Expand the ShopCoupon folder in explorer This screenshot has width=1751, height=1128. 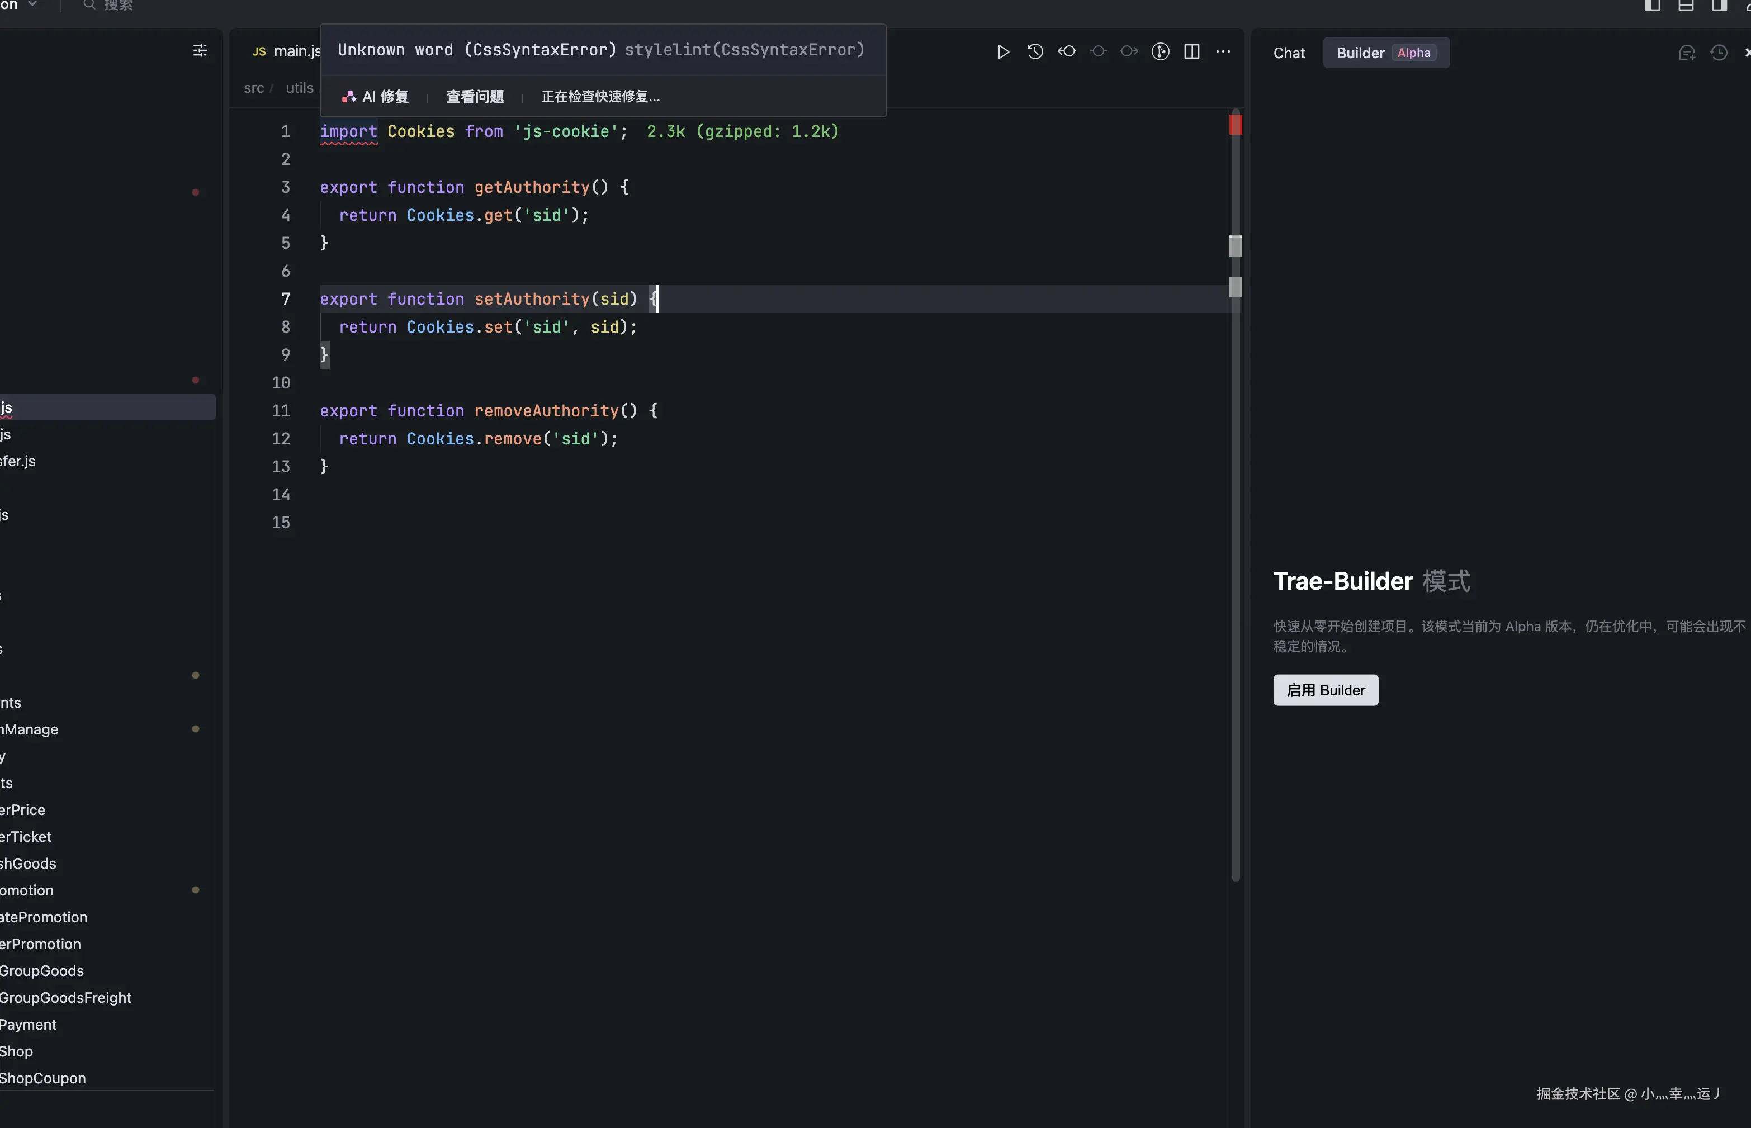[42, 1078]
